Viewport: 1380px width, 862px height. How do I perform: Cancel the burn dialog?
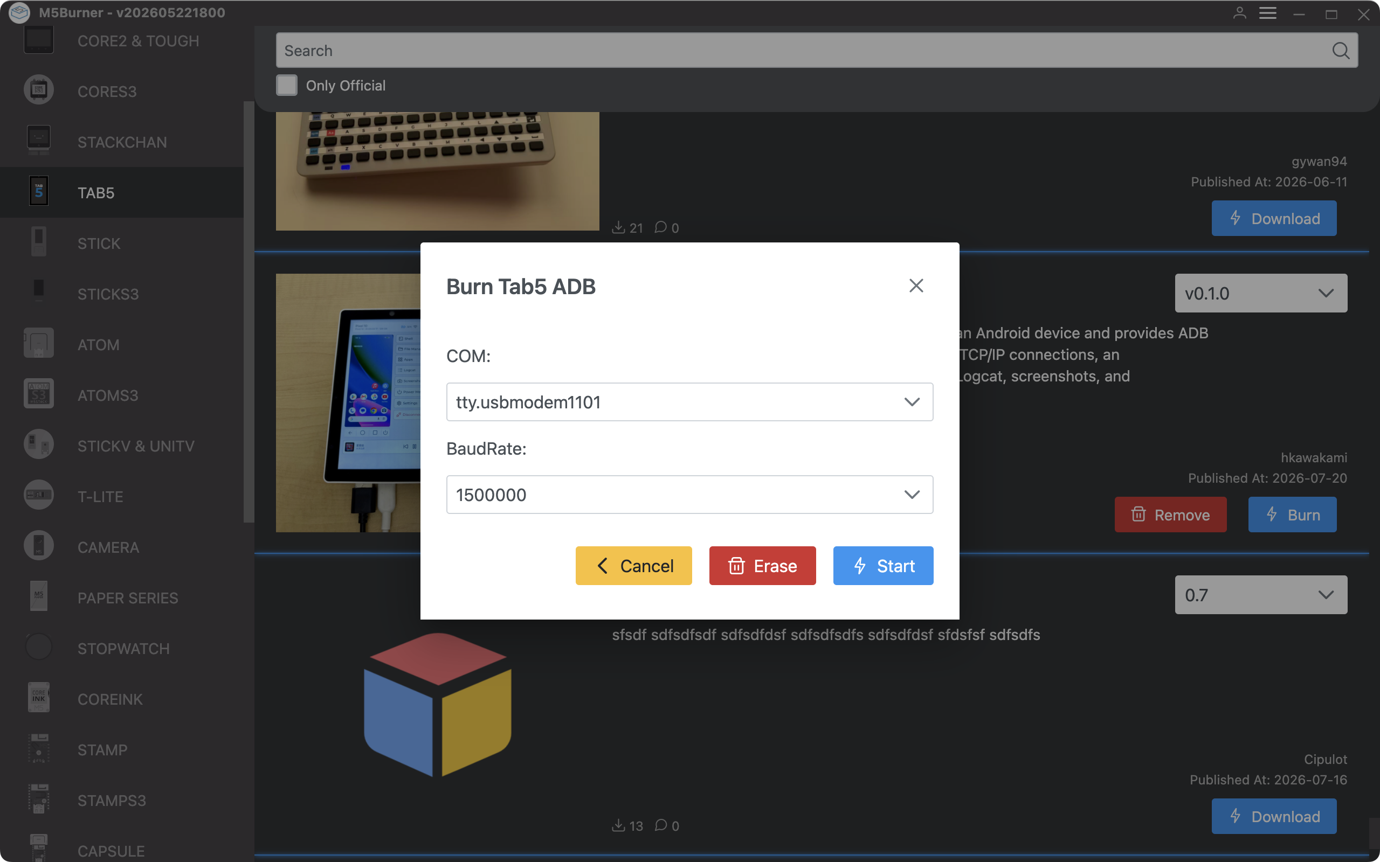pos(633,566)
